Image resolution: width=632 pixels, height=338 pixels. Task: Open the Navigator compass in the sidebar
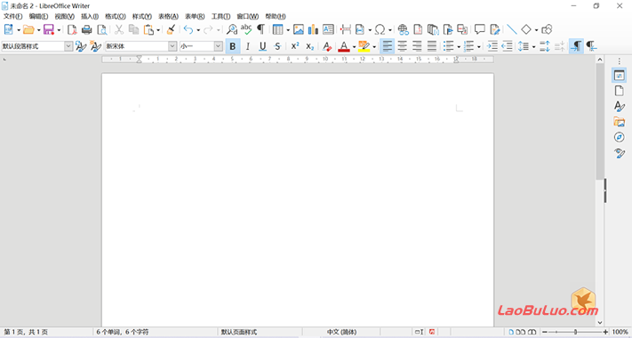(x=619, y=138)
